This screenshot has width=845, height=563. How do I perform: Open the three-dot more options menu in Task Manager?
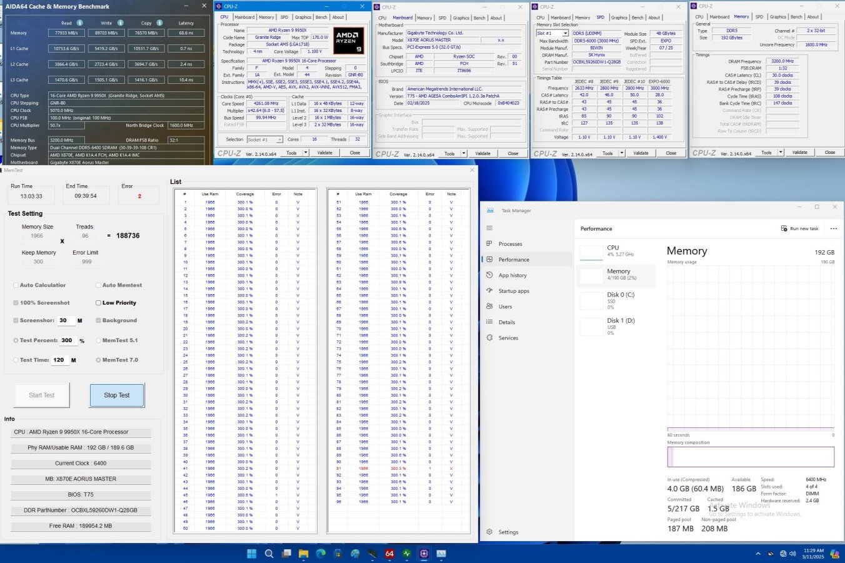[833, 228]
